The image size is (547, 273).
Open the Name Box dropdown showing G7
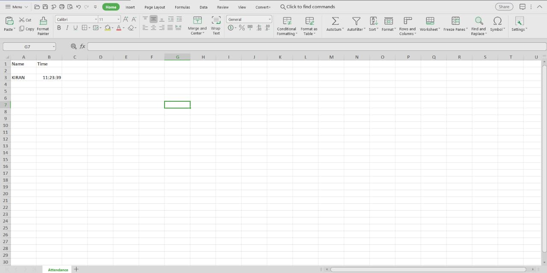[54, 47]
